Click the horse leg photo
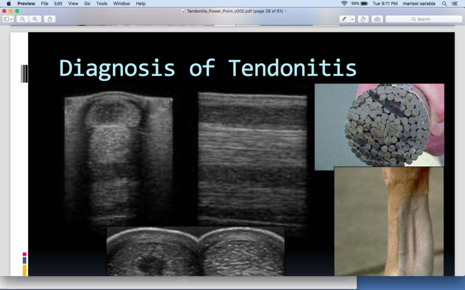Viewport: 465px width, 290px height. (389, 221)
